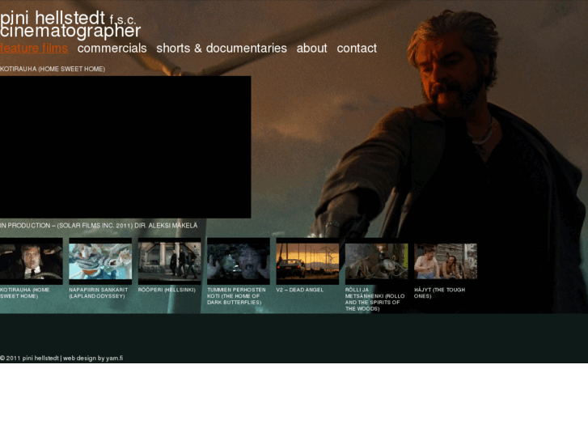The image size is (588, 441).
Task: Select Rööperi (Hellsinki) thumbnail image
Action: pos(170,261)
